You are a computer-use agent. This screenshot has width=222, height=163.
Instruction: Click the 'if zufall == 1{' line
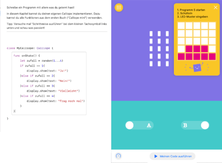pyautogui.click(x=32, y=66)
